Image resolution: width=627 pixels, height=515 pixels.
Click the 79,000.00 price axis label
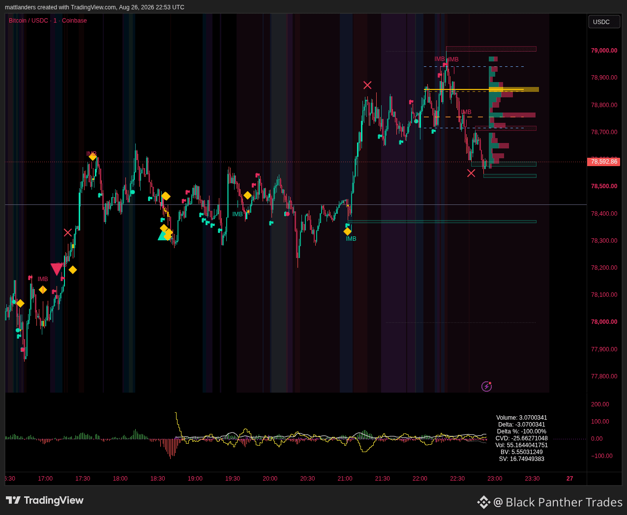coord(604,51)
